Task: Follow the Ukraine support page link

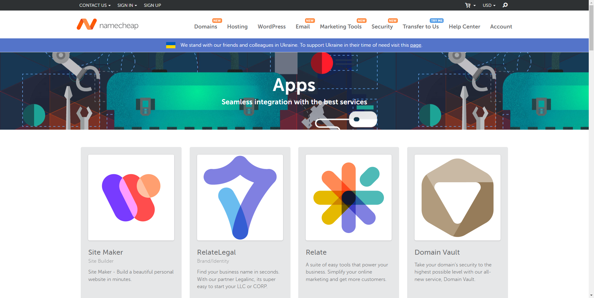Action: click(x=415, y=45)
